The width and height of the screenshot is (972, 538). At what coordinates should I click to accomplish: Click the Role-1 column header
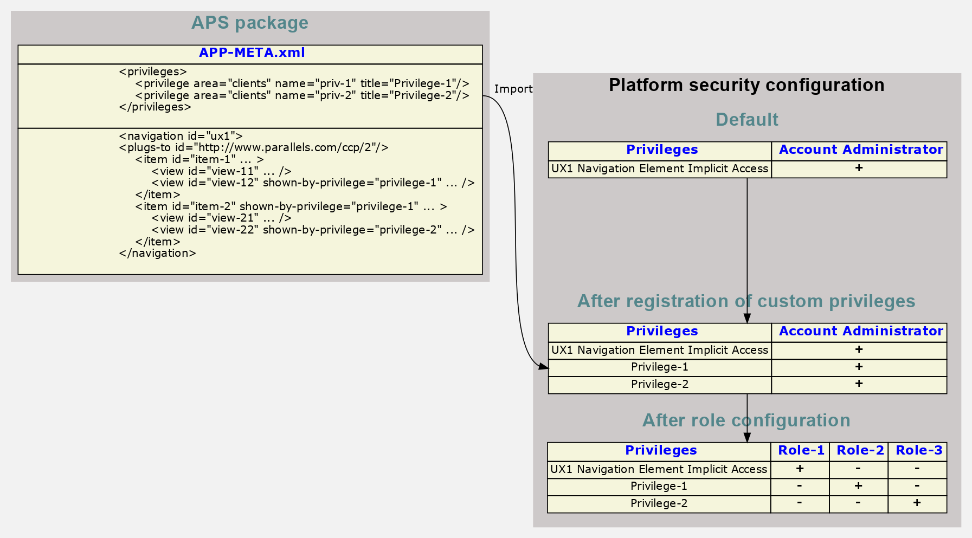point(801,450)
